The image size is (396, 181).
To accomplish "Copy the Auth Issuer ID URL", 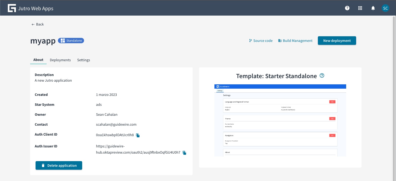I will (184, 153).
